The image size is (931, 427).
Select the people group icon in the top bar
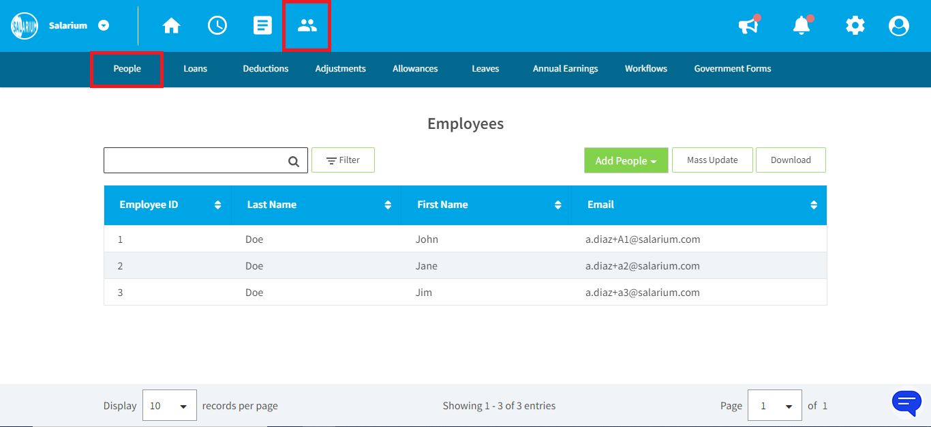coord(307,26)
